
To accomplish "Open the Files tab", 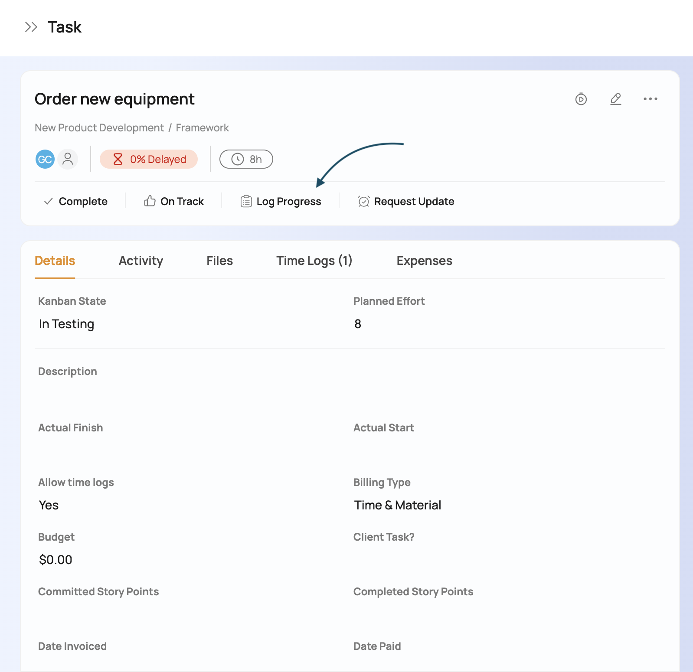I will (x=219, y=261).
